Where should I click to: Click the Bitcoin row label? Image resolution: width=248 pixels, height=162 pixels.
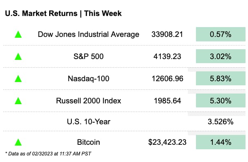pyautogui.click(x=89, y=142)
